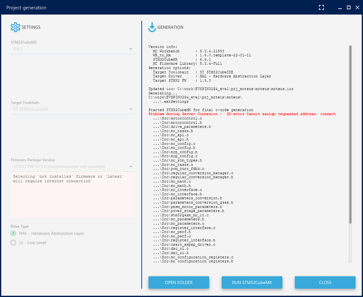Toggle the full-screen icon in title bar
The width and height of the screenshot is (363, 297).
coord(321,8)
